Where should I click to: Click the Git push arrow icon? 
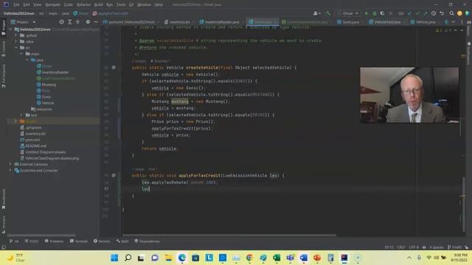(426, 13)
